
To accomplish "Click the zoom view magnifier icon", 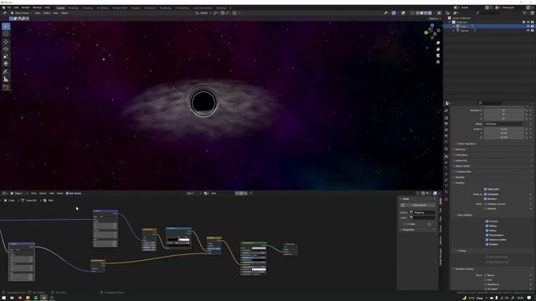I will pyautogui.click(x=438, y=43).
